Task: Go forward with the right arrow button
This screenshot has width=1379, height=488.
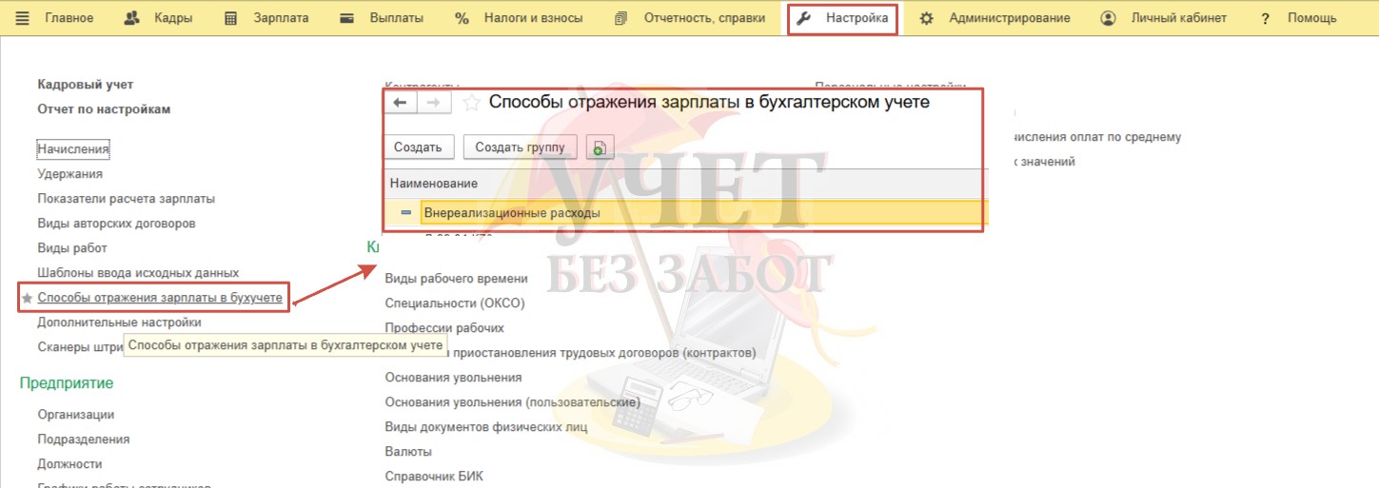Action: click(x=433, y=103)
